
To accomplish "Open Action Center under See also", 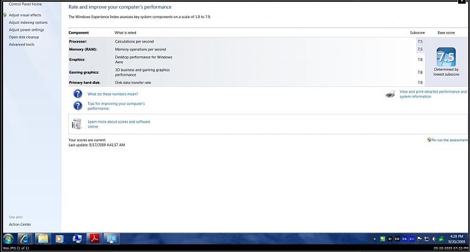I will (20, 224).
